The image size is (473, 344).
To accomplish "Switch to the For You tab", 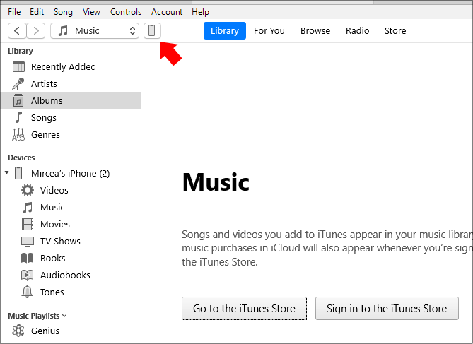I will 269,31.
